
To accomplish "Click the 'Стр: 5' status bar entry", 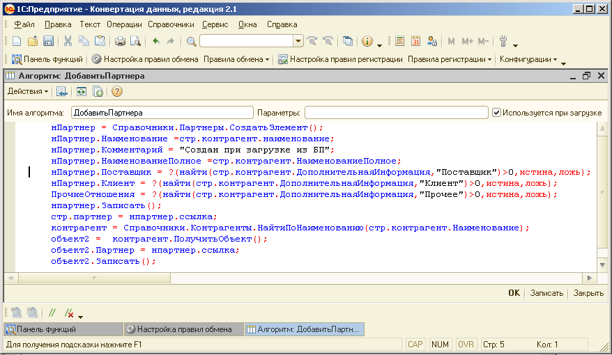I will (x=494, y=345).
